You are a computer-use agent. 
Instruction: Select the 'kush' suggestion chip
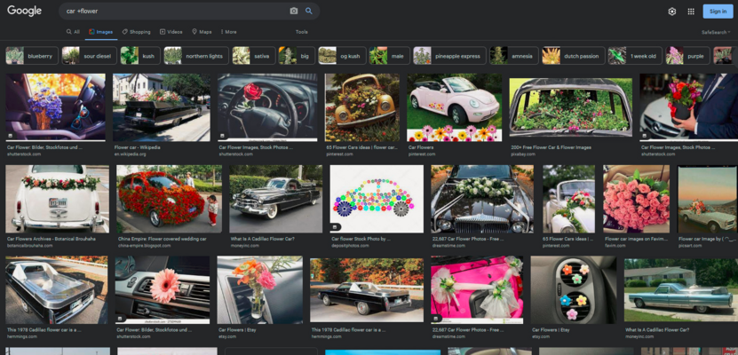pos(140,56)
